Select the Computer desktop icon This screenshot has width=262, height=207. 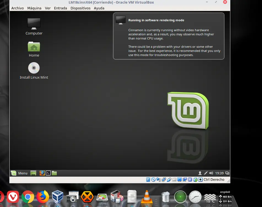click(34, 26)
